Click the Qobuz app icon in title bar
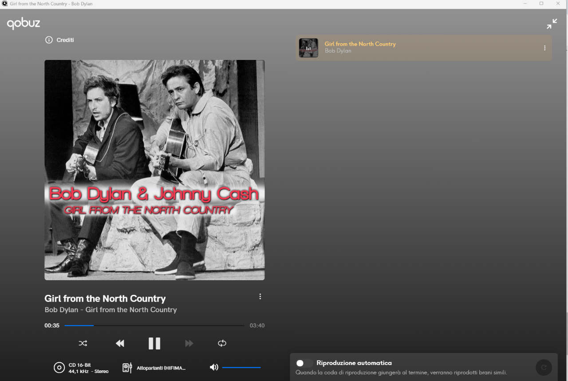Screen dimensions: 568x381 [5, 4]
